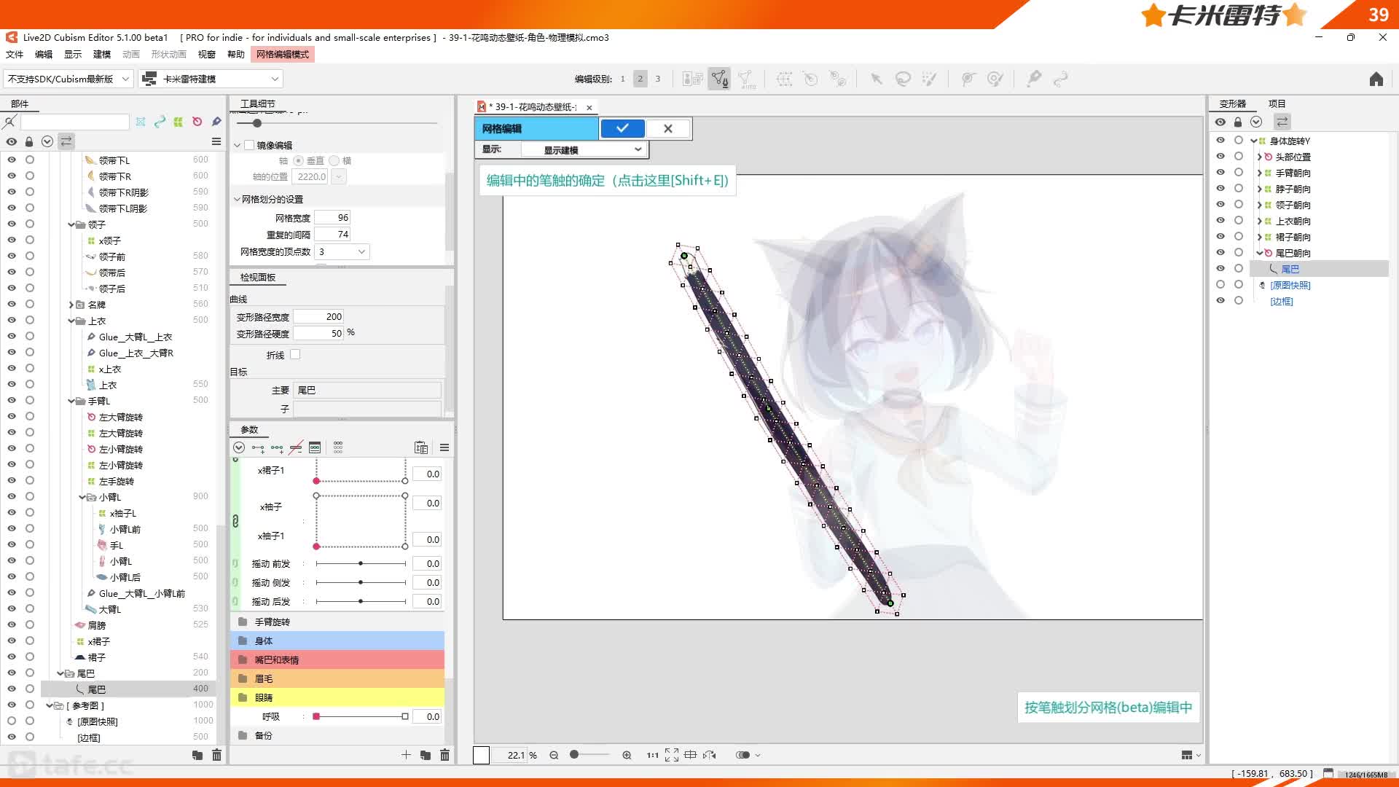Toggle visibility eye for 尾巴 part row

(x=12, y=689)
